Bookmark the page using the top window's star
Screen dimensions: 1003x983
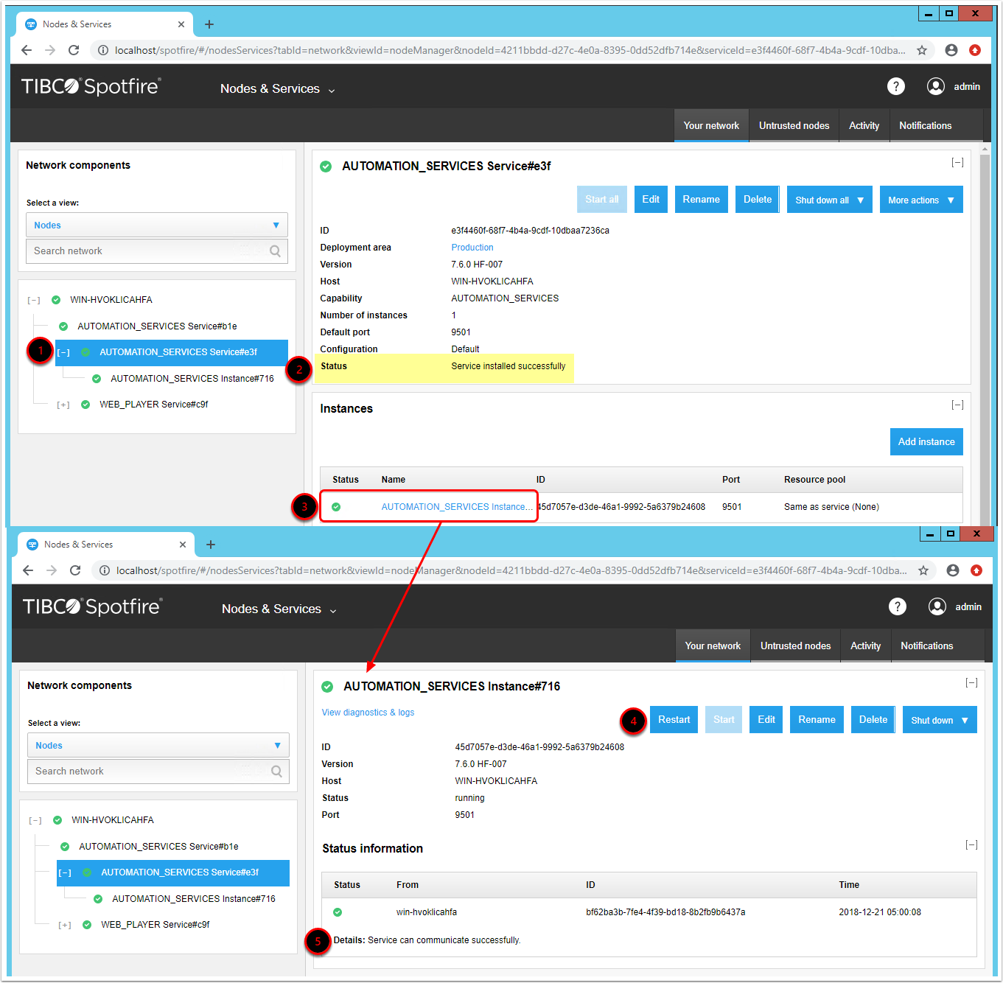[x=922, y=50]
